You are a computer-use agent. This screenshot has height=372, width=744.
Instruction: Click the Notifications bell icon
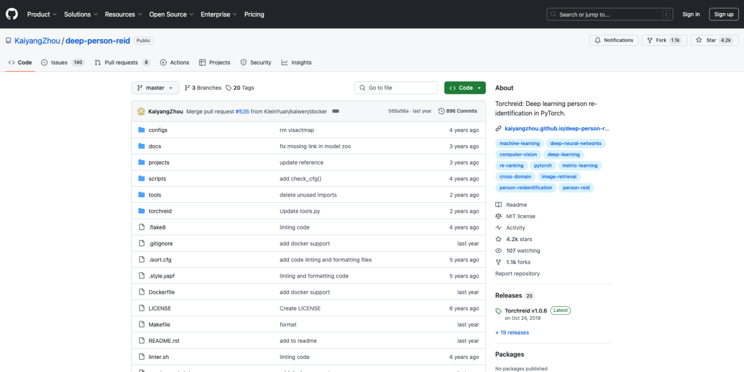598,40
